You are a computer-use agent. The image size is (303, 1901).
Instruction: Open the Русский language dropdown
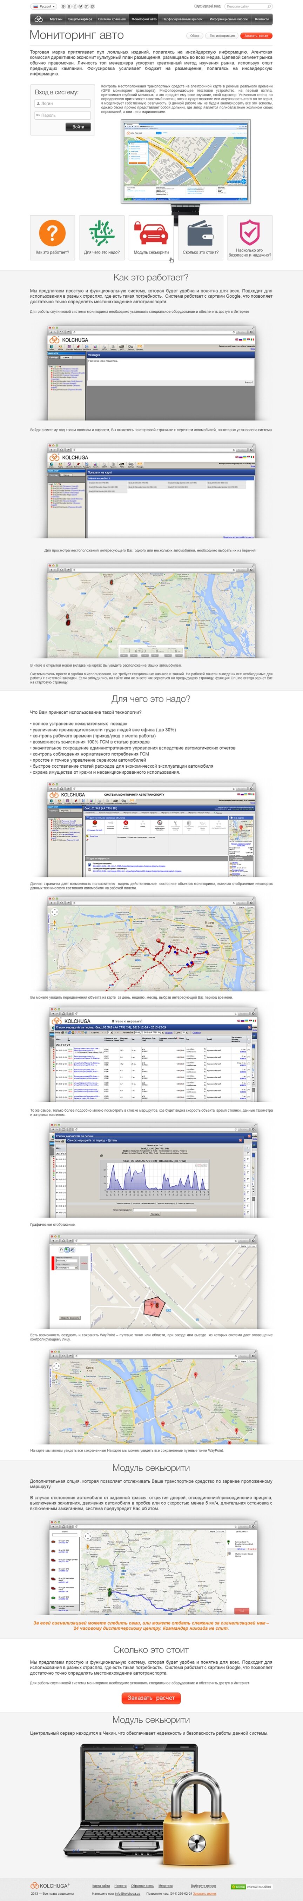point(44,6)
